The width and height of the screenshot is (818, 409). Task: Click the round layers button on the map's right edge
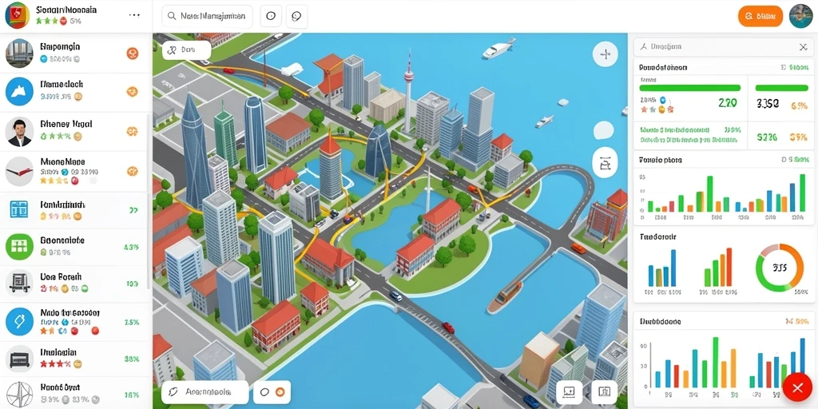click(x=606, y=163)
